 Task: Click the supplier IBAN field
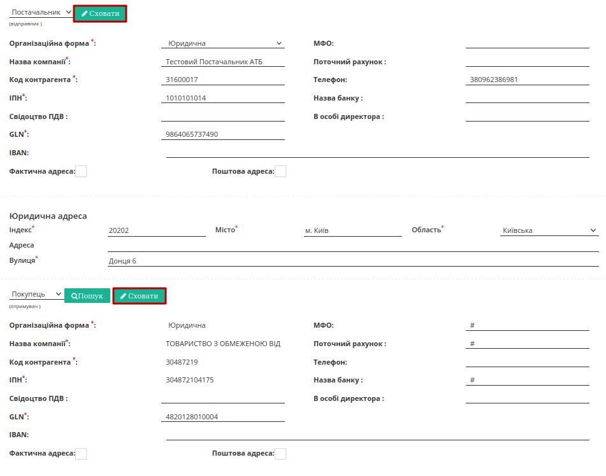click(378, 153)
